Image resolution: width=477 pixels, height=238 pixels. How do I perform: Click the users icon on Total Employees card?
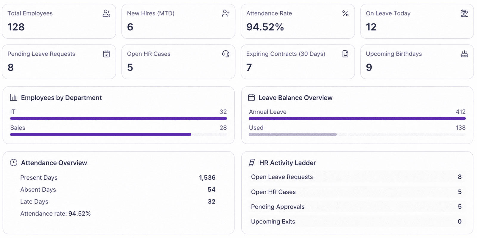[x=106, y=13]
